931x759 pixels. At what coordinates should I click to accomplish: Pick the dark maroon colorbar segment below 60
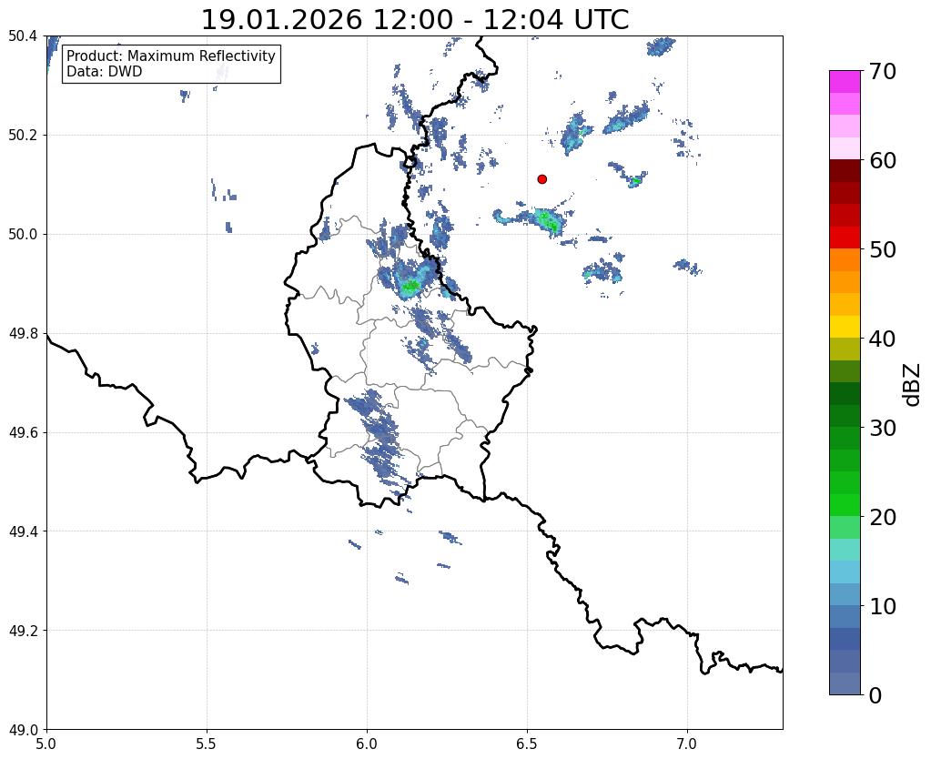tap(845, 171)
